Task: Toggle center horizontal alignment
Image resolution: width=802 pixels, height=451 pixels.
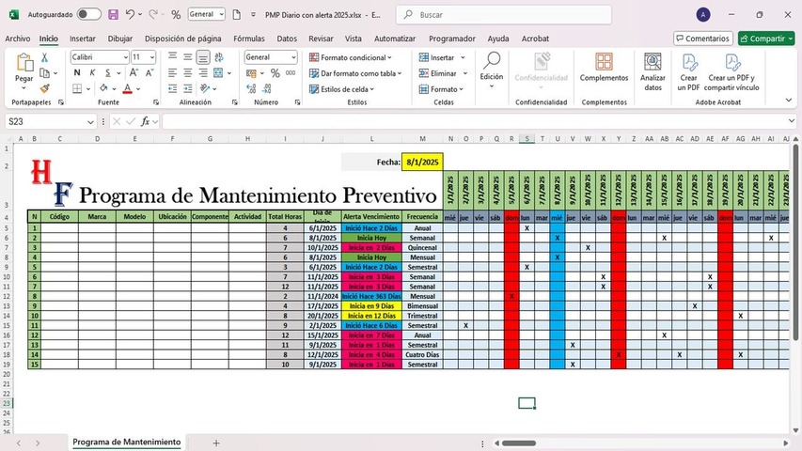Action: (188, 73)
